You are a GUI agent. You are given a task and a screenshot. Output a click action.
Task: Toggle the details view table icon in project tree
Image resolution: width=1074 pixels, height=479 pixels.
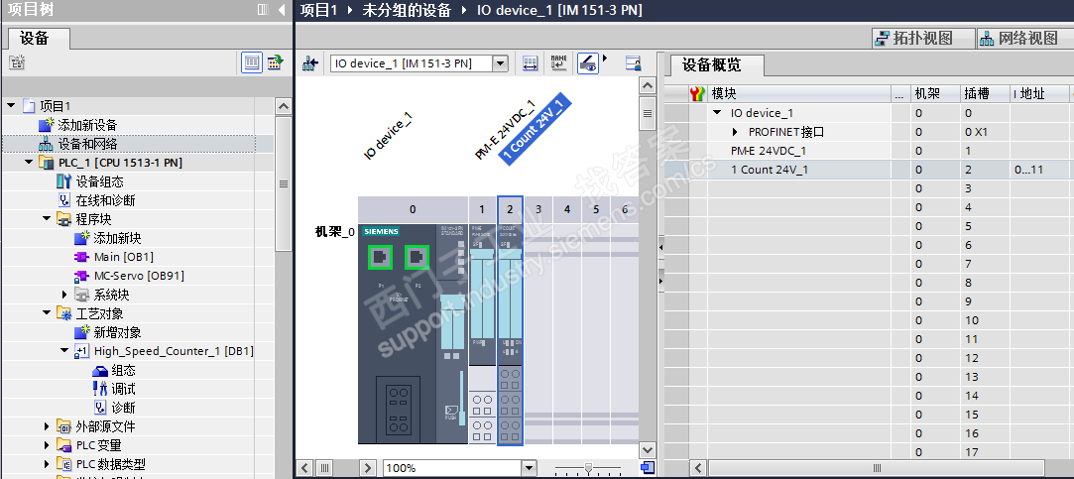(x=252, y=63)
